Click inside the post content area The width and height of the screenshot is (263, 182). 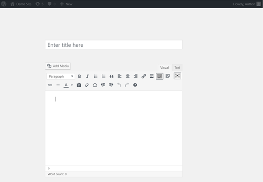(x=114, y=128)
